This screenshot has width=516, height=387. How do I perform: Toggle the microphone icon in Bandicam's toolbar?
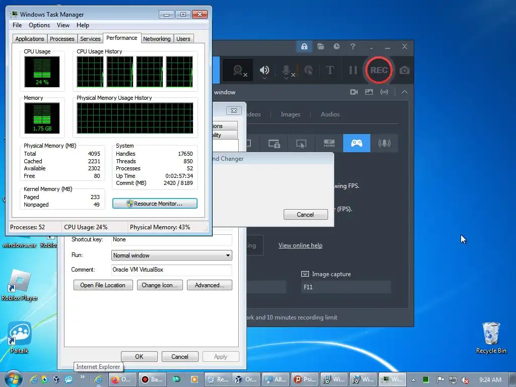pos(286,70)
